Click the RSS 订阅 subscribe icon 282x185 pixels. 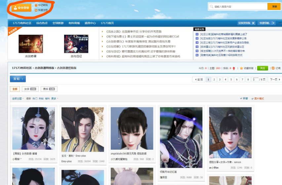pos(273,68)
